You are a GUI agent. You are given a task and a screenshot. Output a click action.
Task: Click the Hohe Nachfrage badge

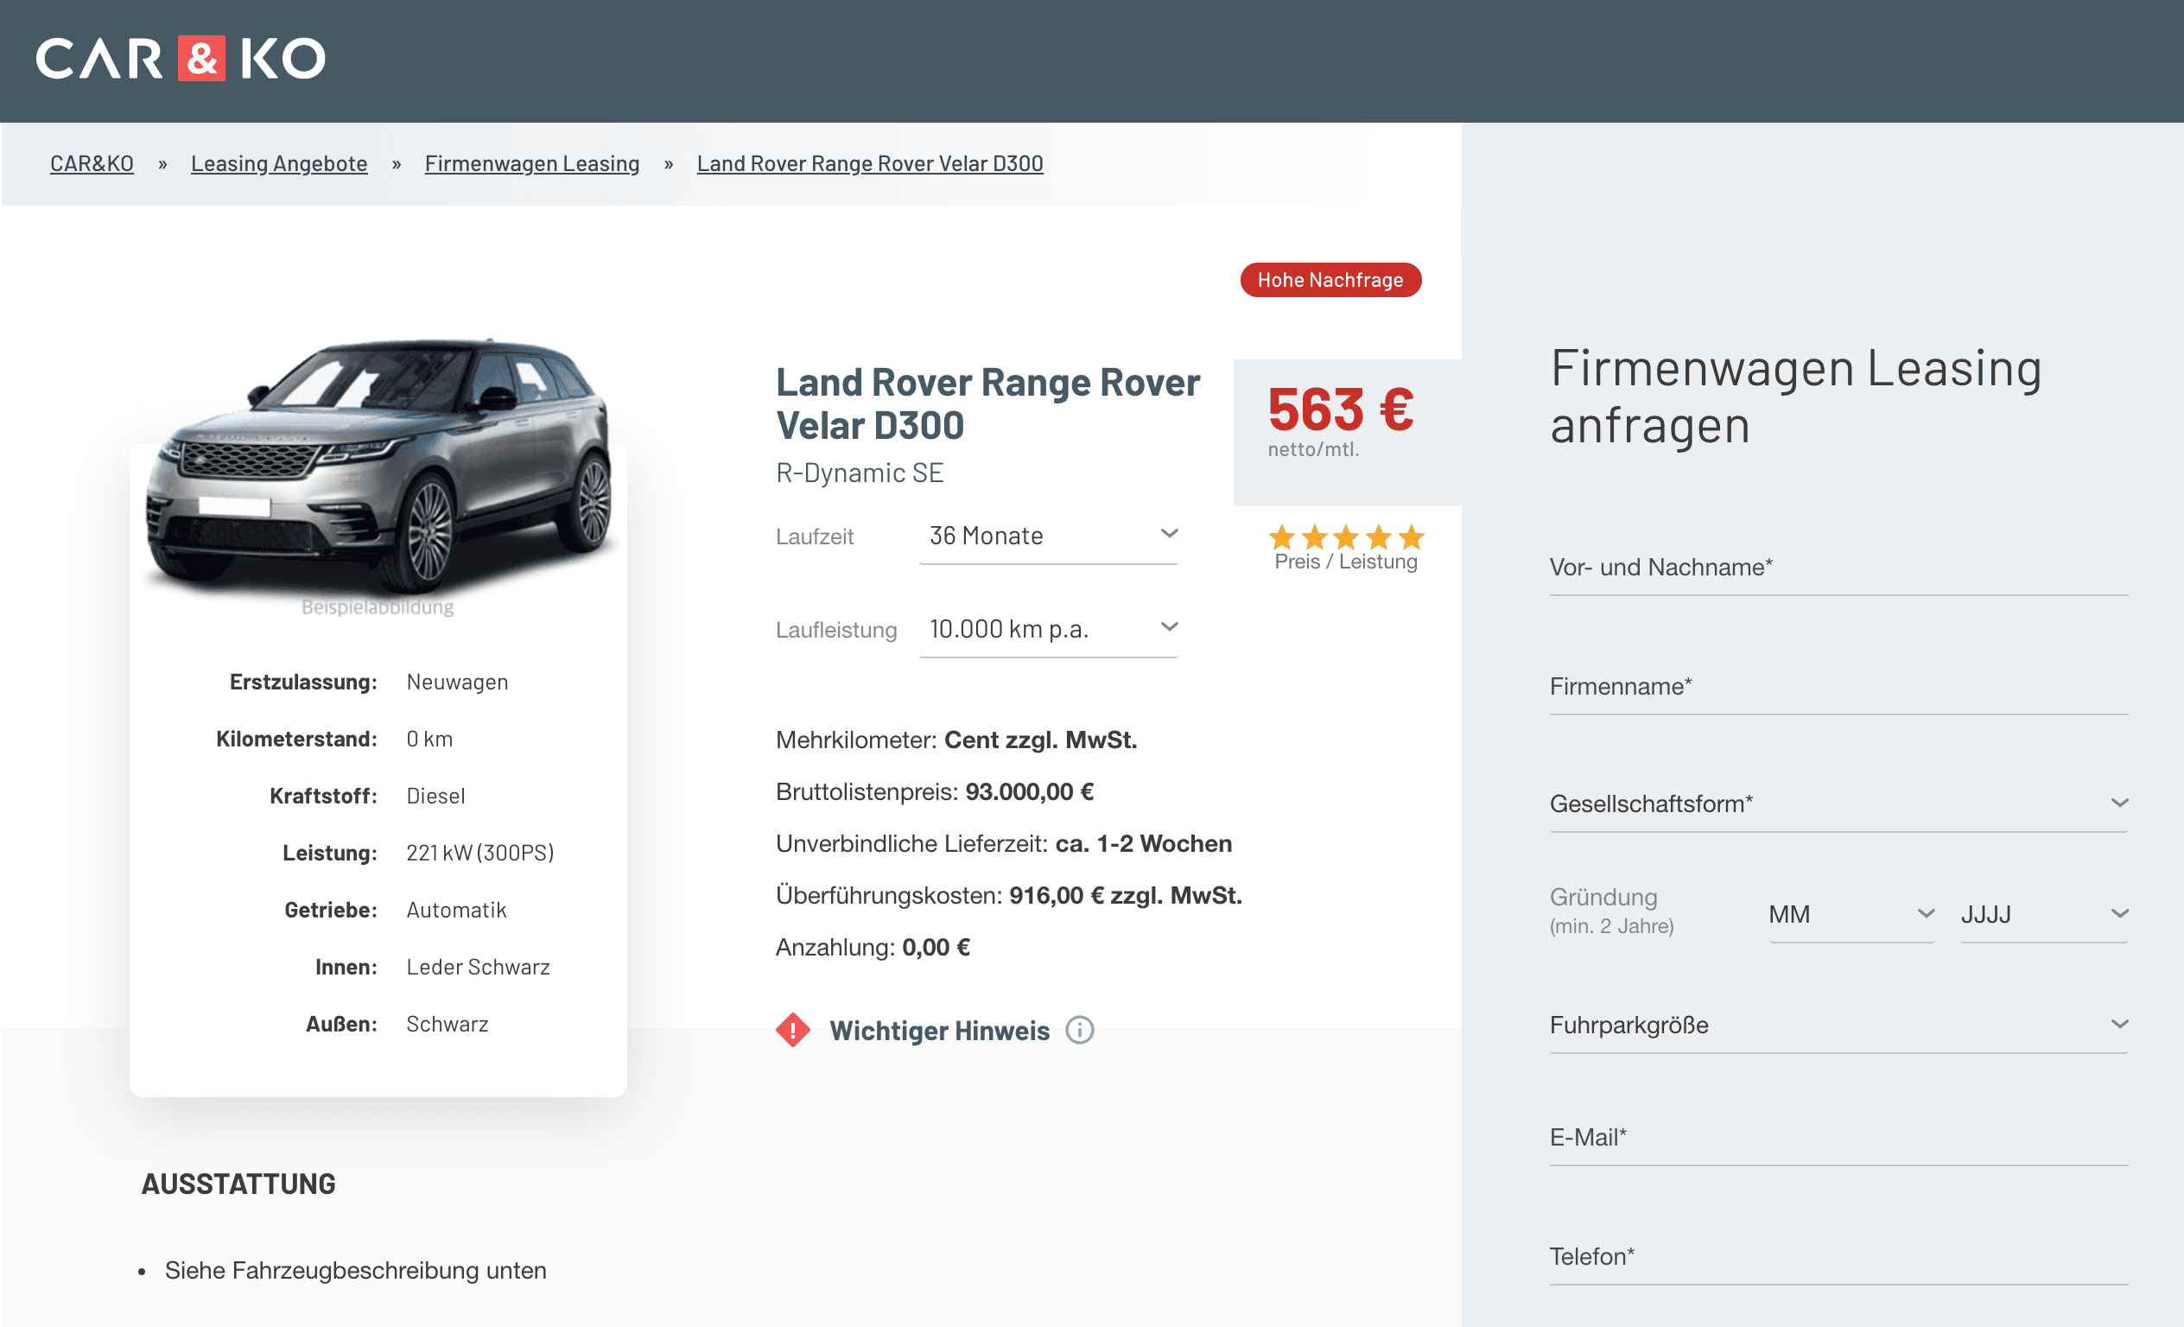point(1330,280)
